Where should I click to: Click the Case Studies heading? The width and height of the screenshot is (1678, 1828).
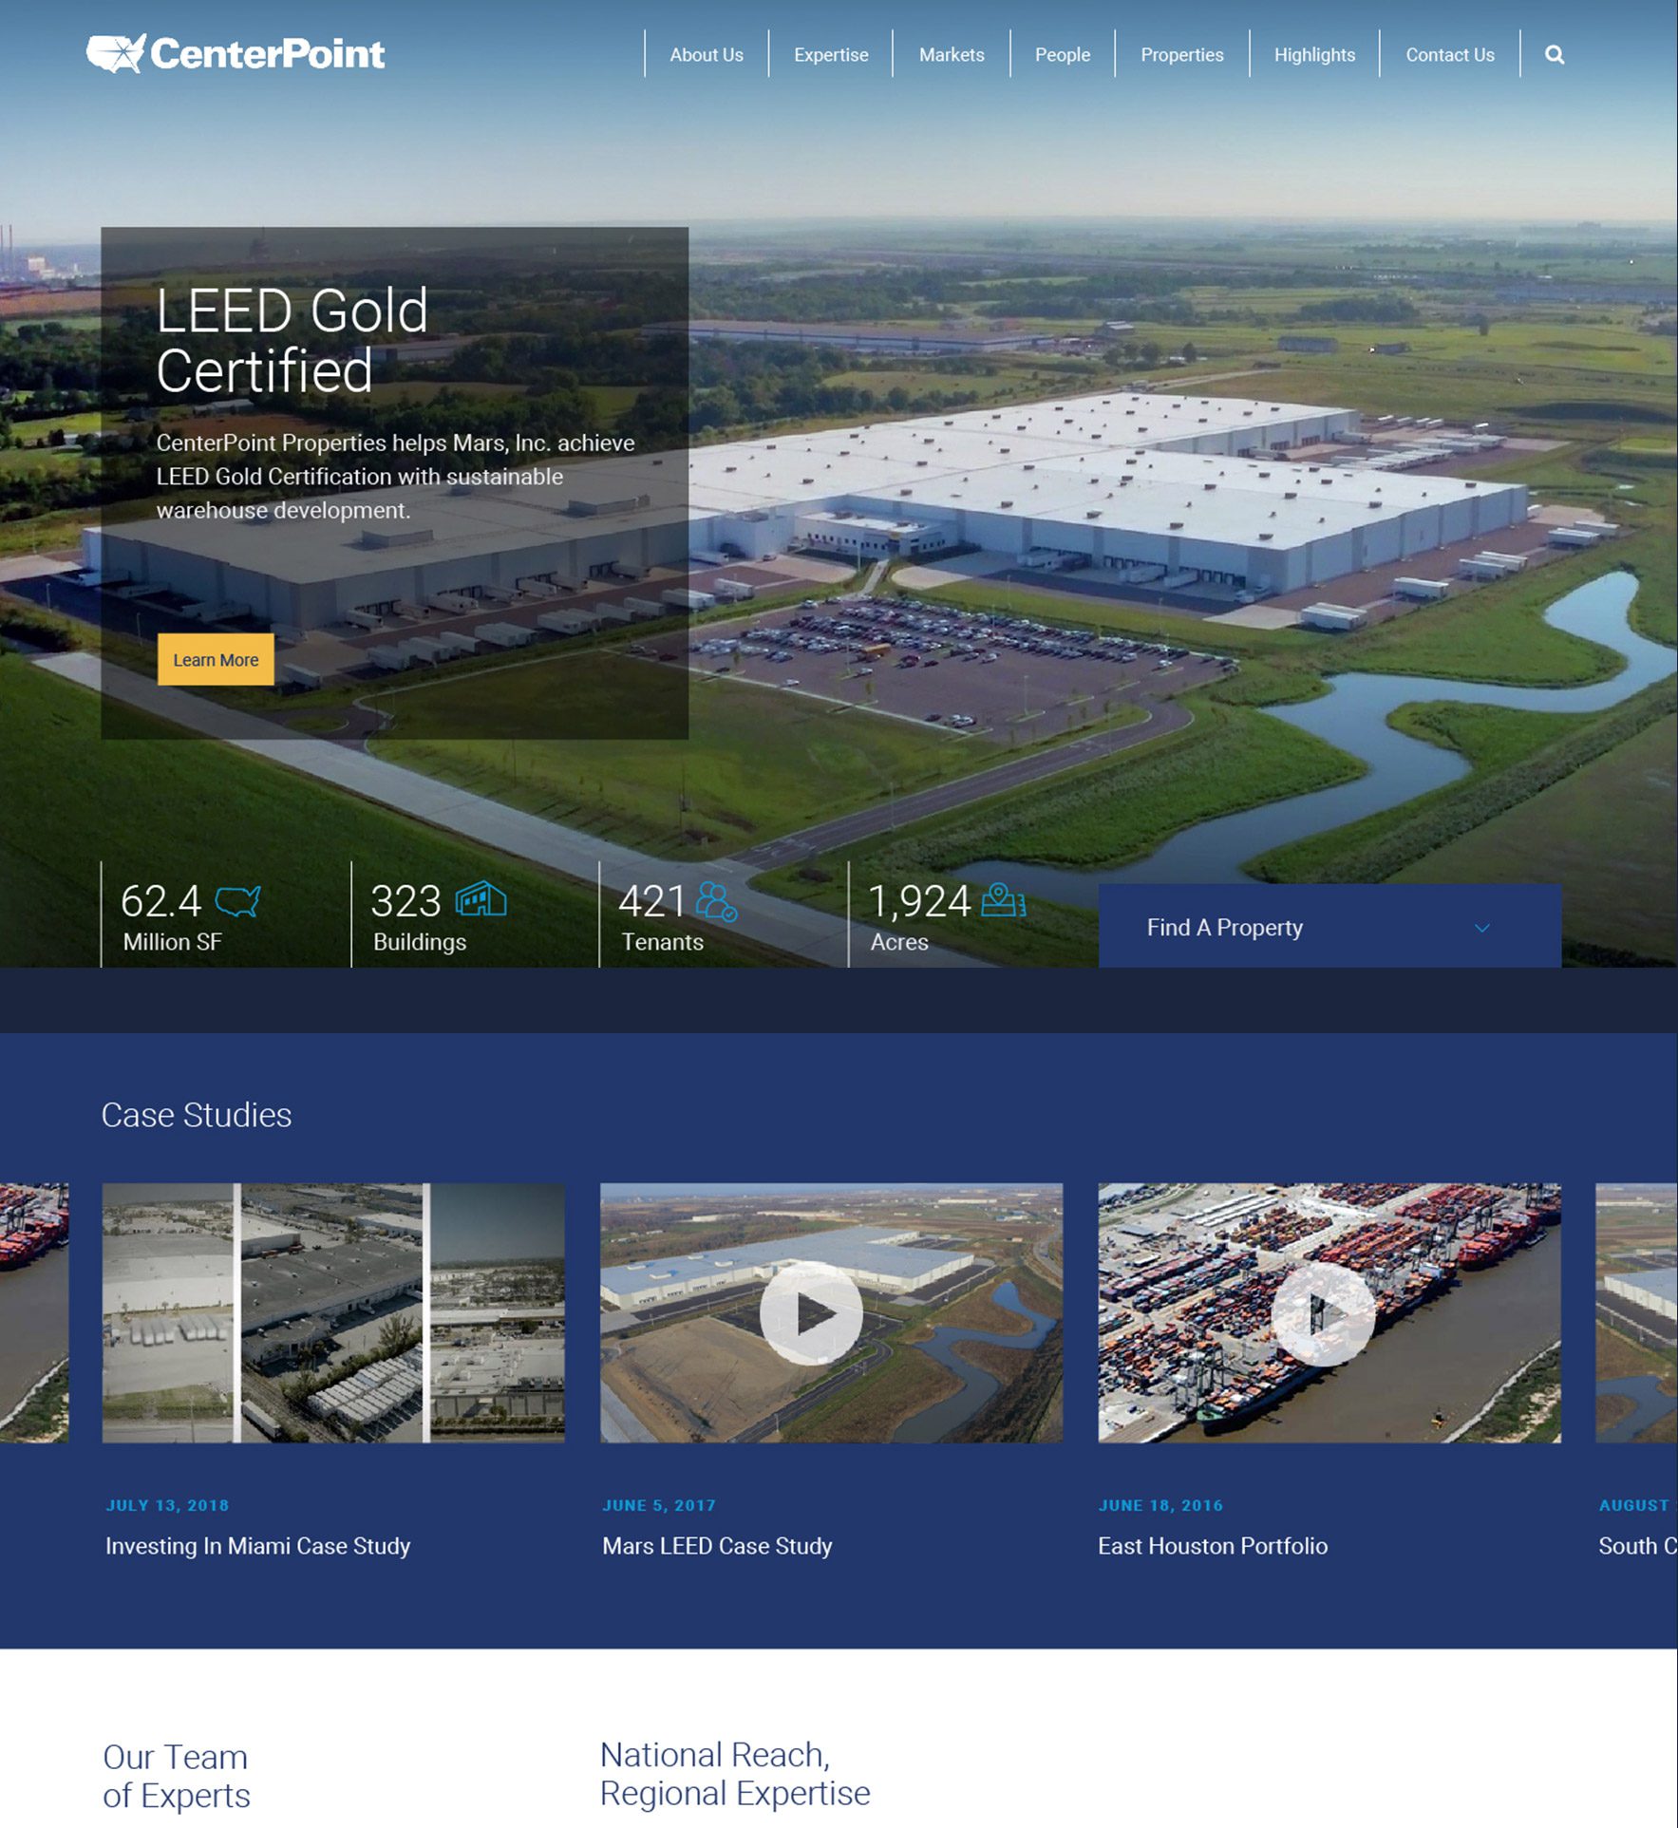click(x=197, y=1115)
